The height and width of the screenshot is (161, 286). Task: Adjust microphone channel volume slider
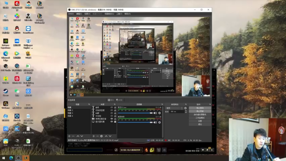135,113
